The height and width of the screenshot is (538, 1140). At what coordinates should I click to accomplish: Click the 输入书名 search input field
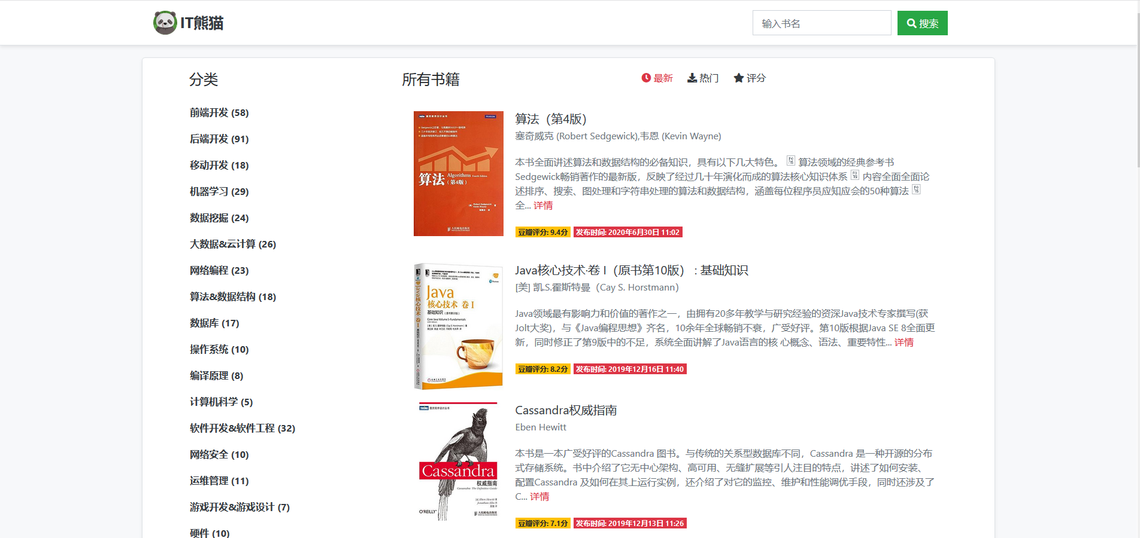pos(821,23)
